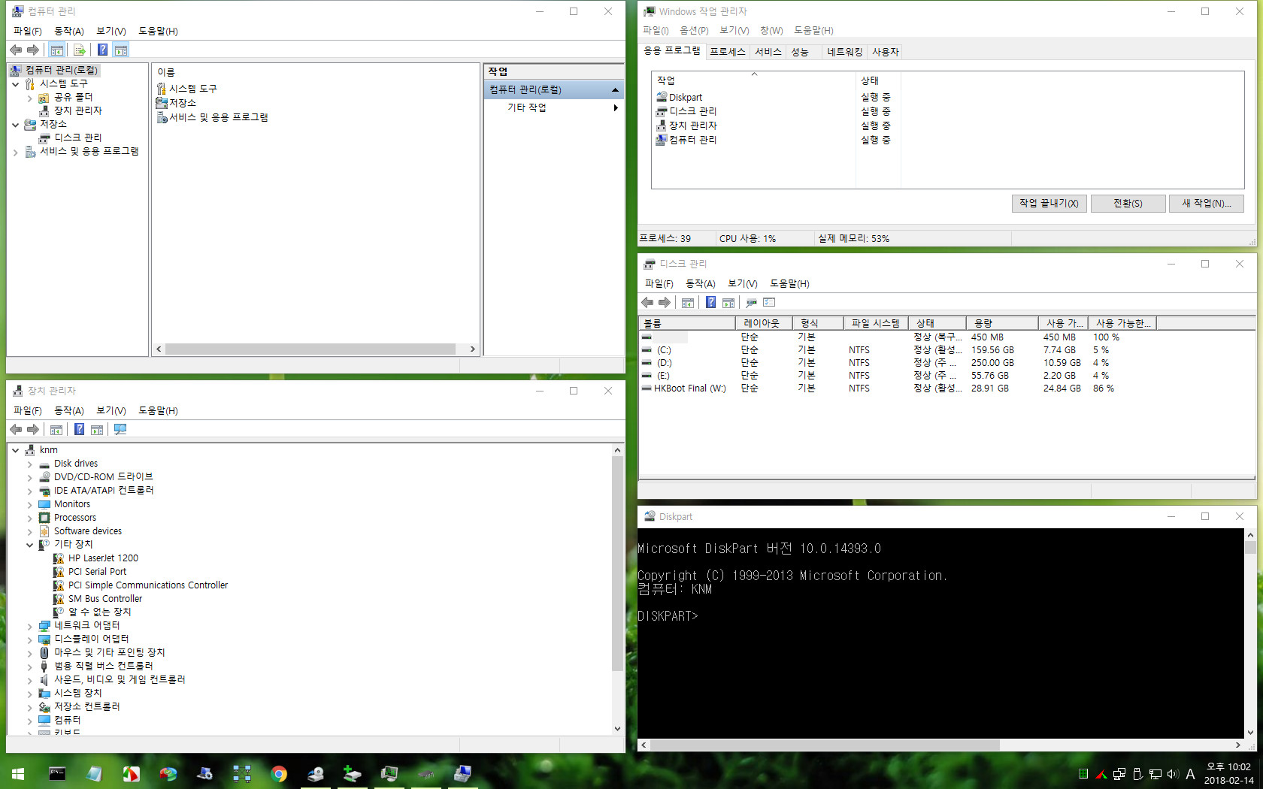This screenshot has width=1263, height=789.
Task: Switch to 네트워킹 tab in 작업 관리자
Action: 844,52
